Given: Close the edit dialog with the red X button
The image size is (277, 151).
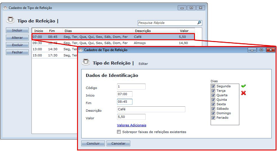Looking at the screenshot, I should [x=271, y=50].
